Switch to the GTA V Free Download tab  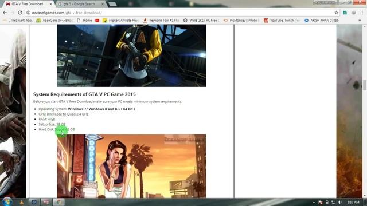click(28, 4)
